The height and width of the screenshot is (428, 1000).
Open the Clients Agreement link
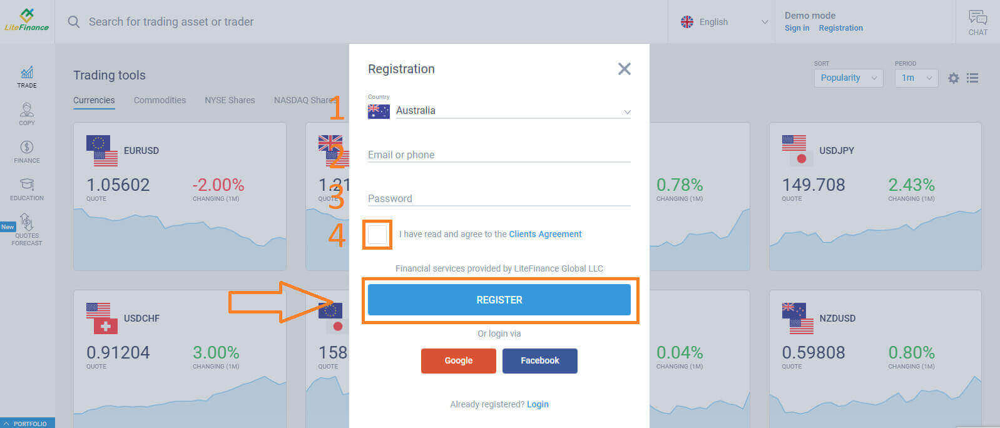pos(545,234)
